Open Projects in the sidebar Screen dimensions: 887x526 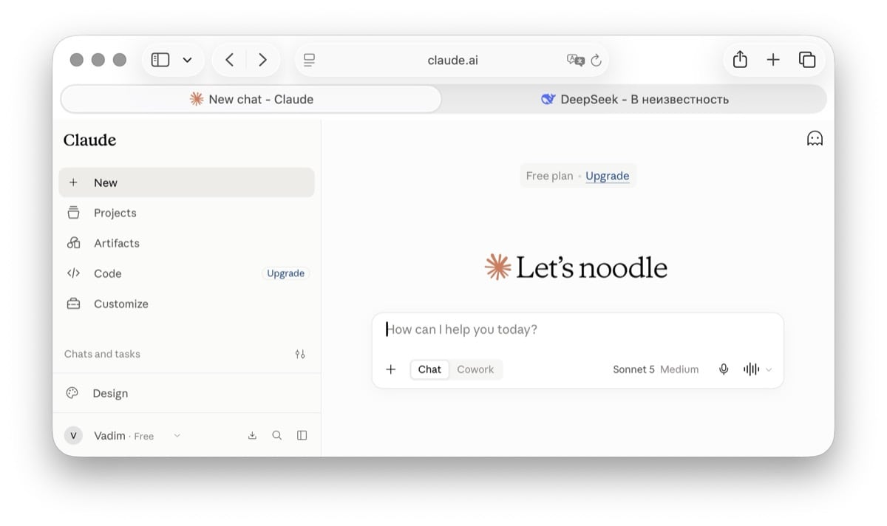coord(186,213)
